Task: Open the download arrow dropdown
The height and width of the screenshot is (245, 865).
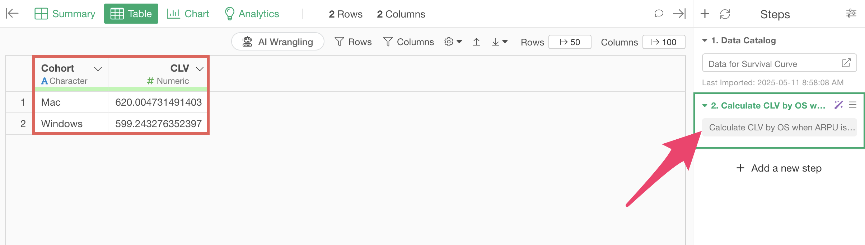Action: [x=499, y=42]
